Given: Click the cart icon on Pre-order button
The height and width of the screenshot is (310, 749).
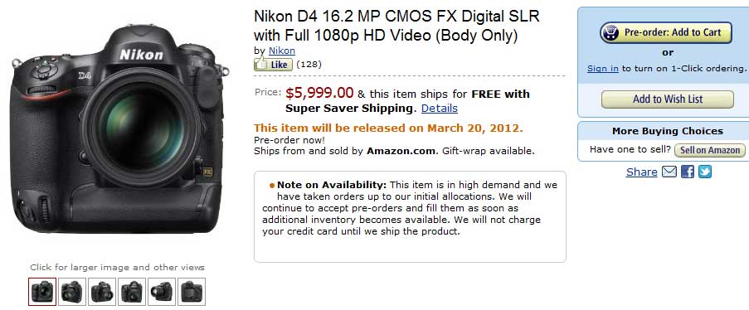Looking at the screenshot, I should 610,33.
